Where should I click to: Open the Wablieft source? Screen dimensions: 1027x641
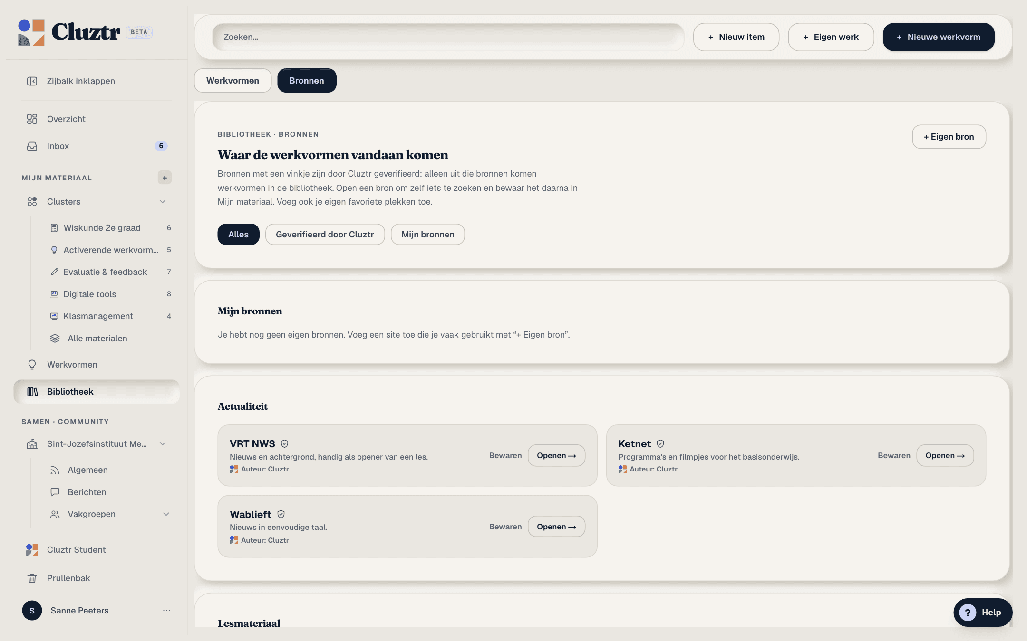[556, 527]
